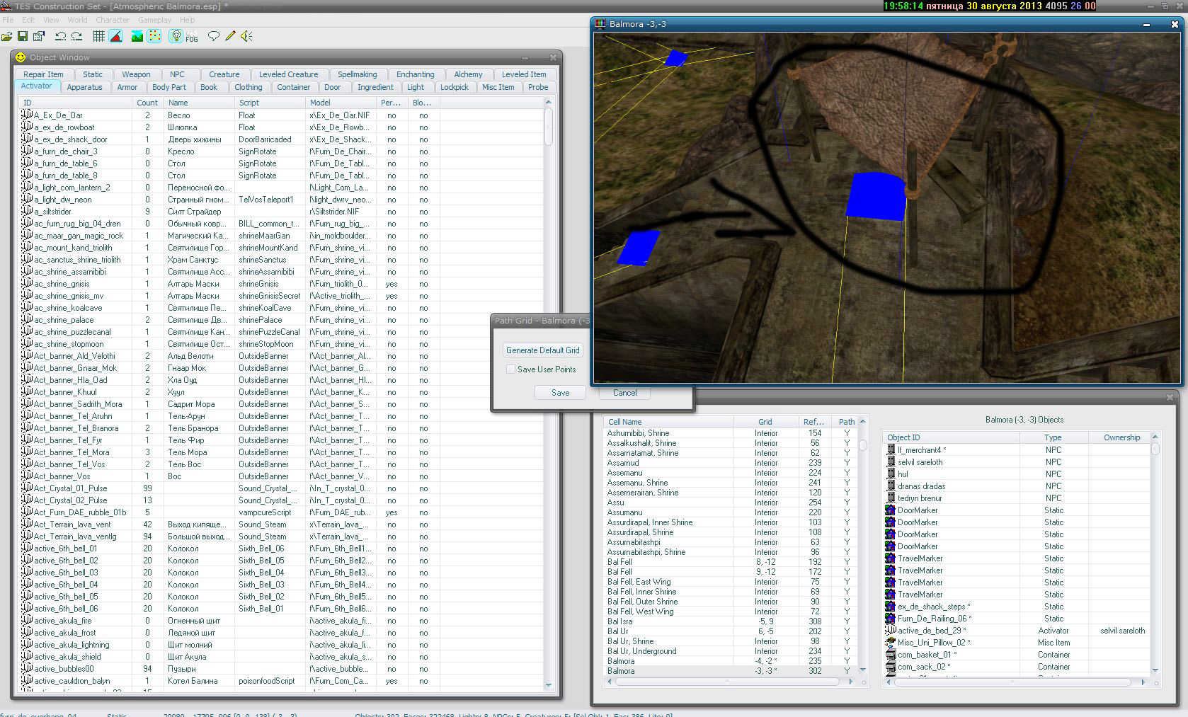1188x717 pixels.
Task: Sort the object list by Count column
Action: click(147, 103)
